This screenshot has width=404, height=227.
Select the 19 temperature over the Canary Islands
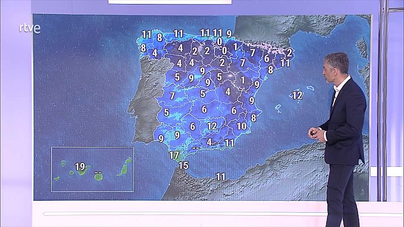pos(80,167)
